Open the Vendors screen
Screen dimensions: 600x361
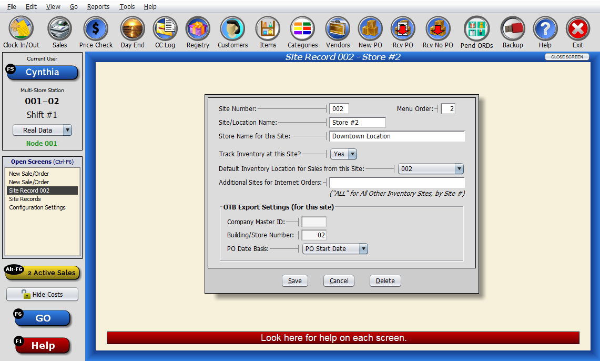338,32
